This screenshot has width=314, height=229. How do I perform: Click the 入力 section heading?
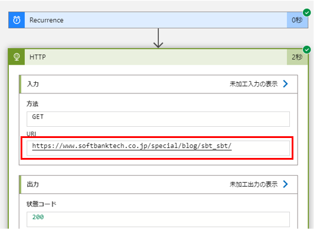(33, 84)
